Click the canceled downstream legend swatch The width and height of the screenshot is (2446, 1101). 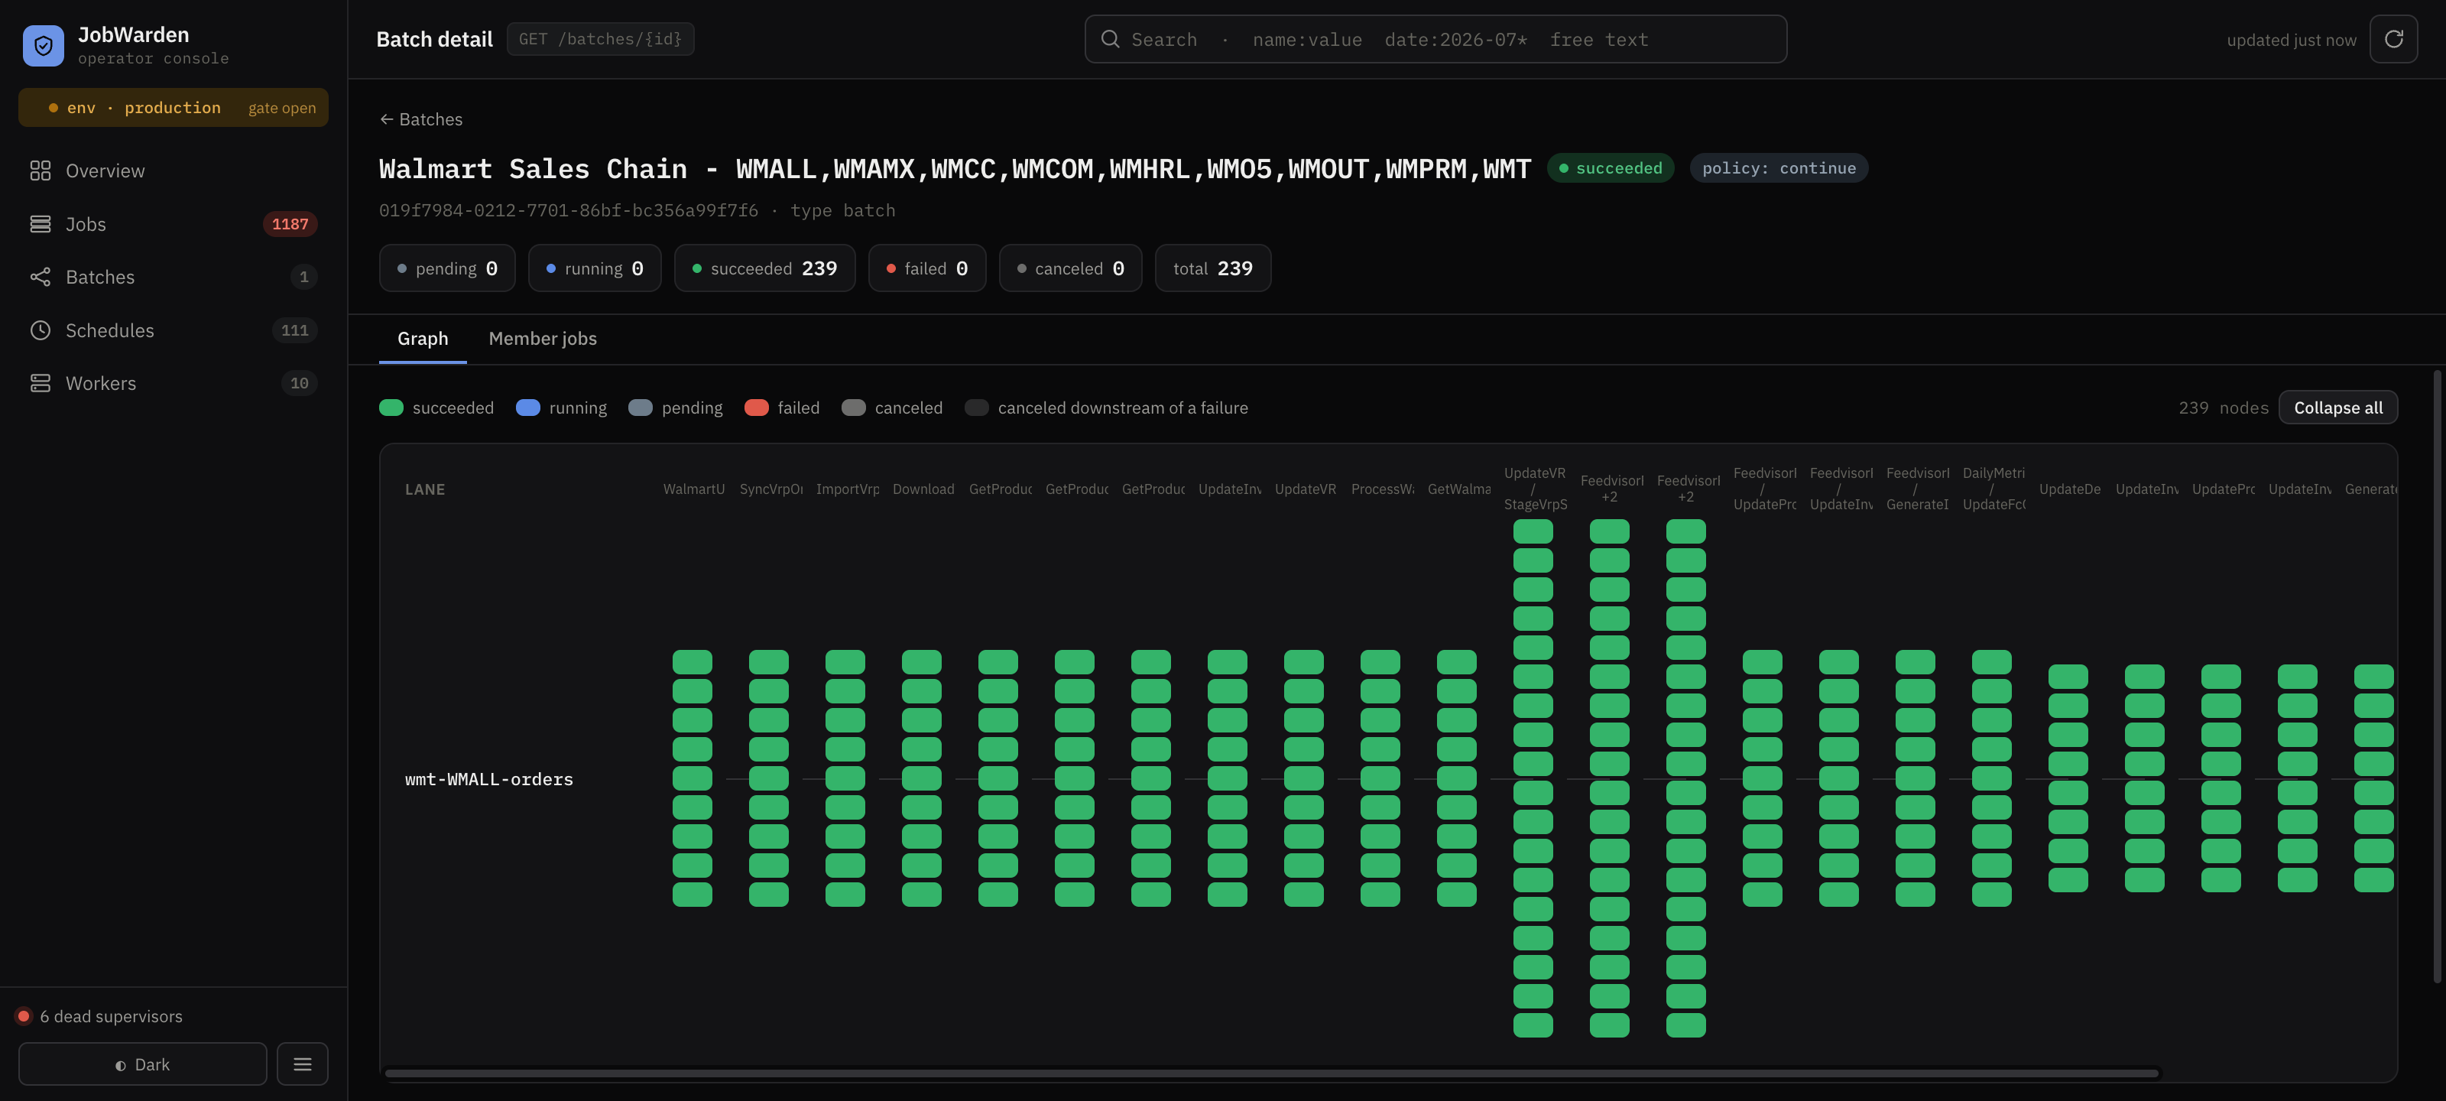(x=977, y=408)
